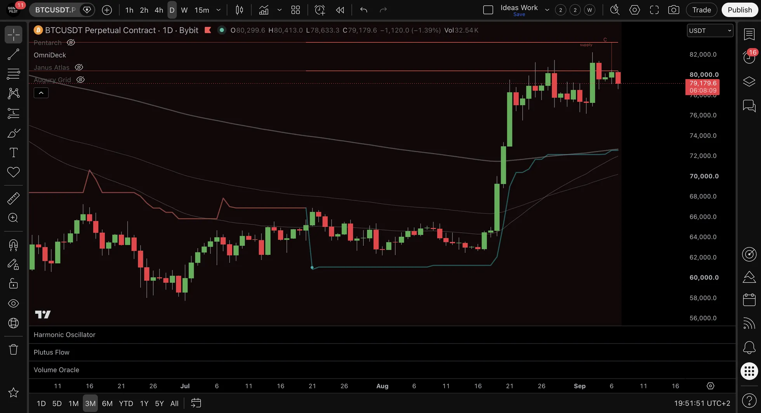Switch to the 2h timeframe
This screenshot has width=761, height=413.
coord(144,10)
